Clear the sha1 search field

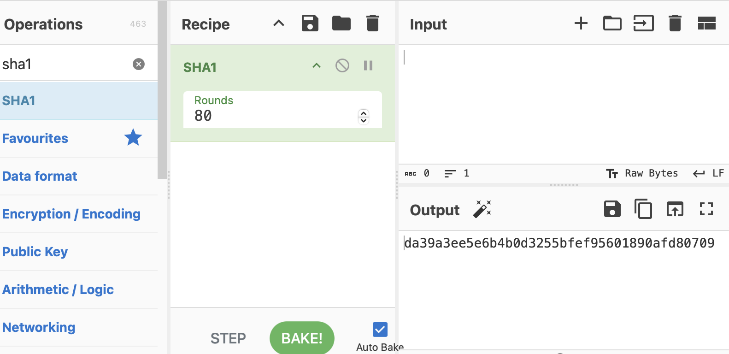139,64
